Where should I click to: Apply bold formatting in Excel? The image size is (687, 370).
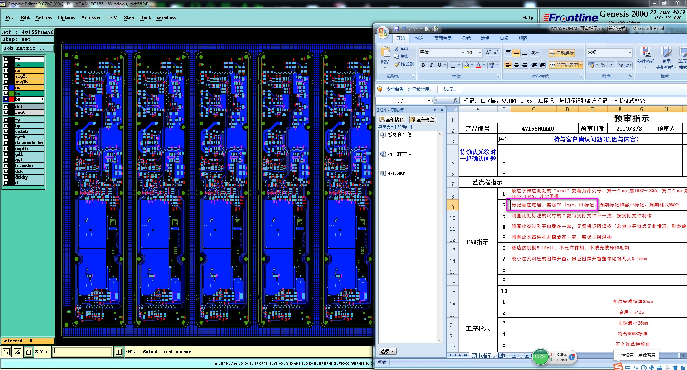[x=423, y=65]
